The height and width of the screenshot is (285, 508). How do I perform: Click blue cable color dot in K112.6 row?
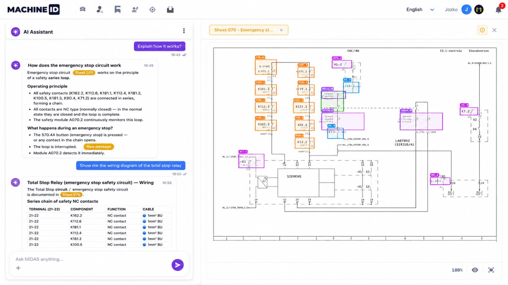(144, 221)
